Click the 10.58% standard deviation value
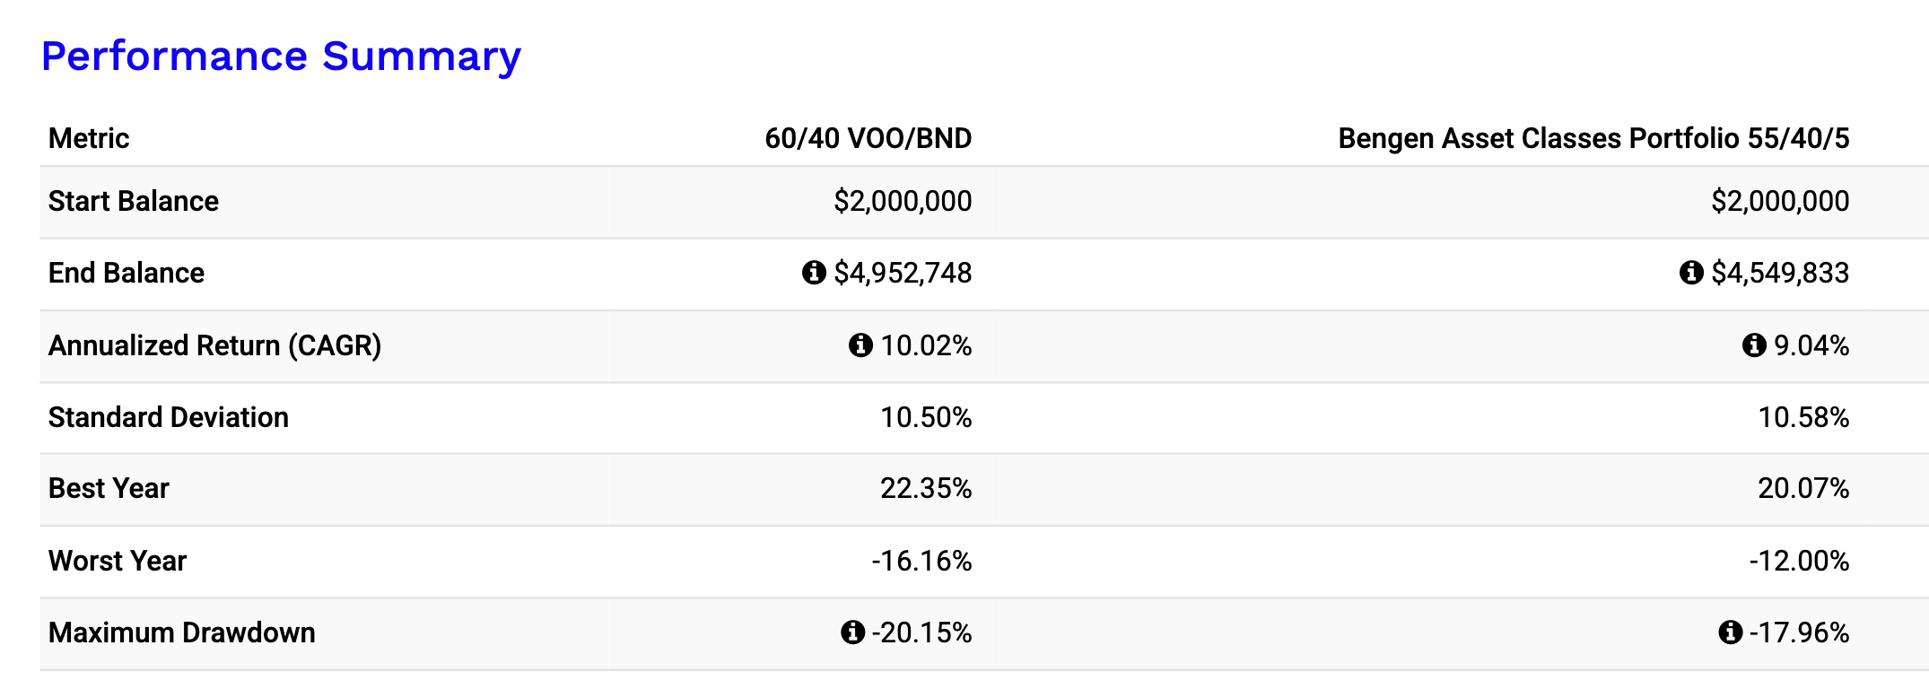The width and height of the screenshot is (1929, 689). (1803, 417)
